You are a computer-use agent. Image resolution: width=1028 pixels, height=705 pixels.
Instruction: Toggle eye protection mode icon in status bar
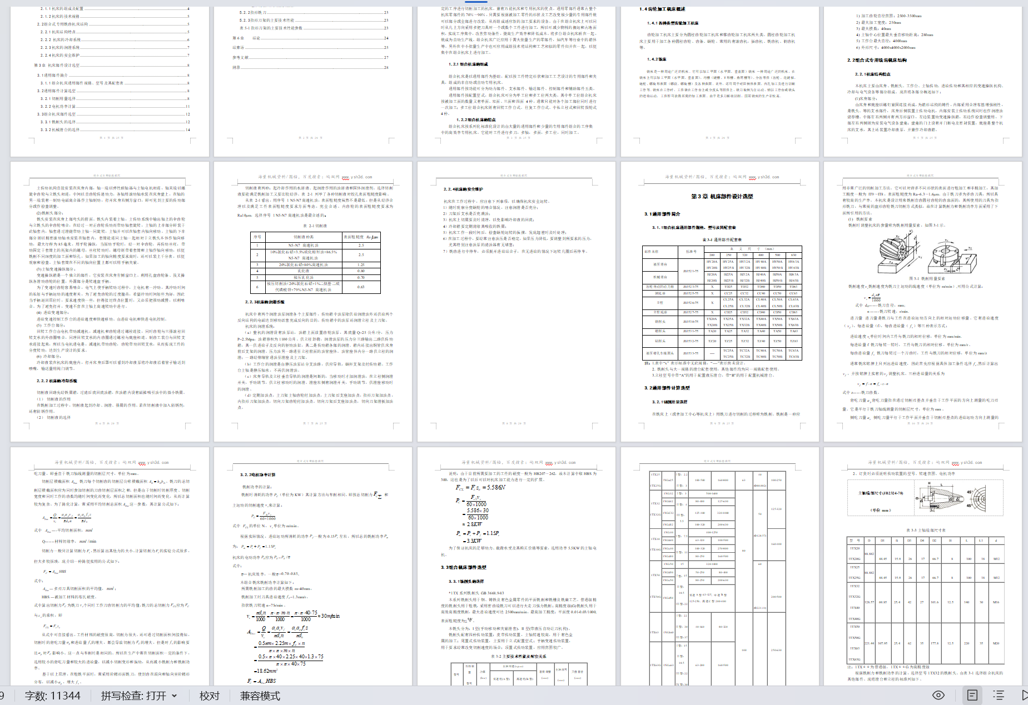(938, 695)
